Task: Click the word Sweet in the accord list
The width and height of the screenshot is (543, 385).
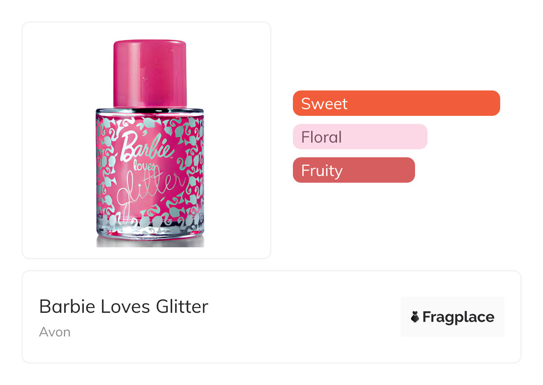Action: tap(324, 103)
